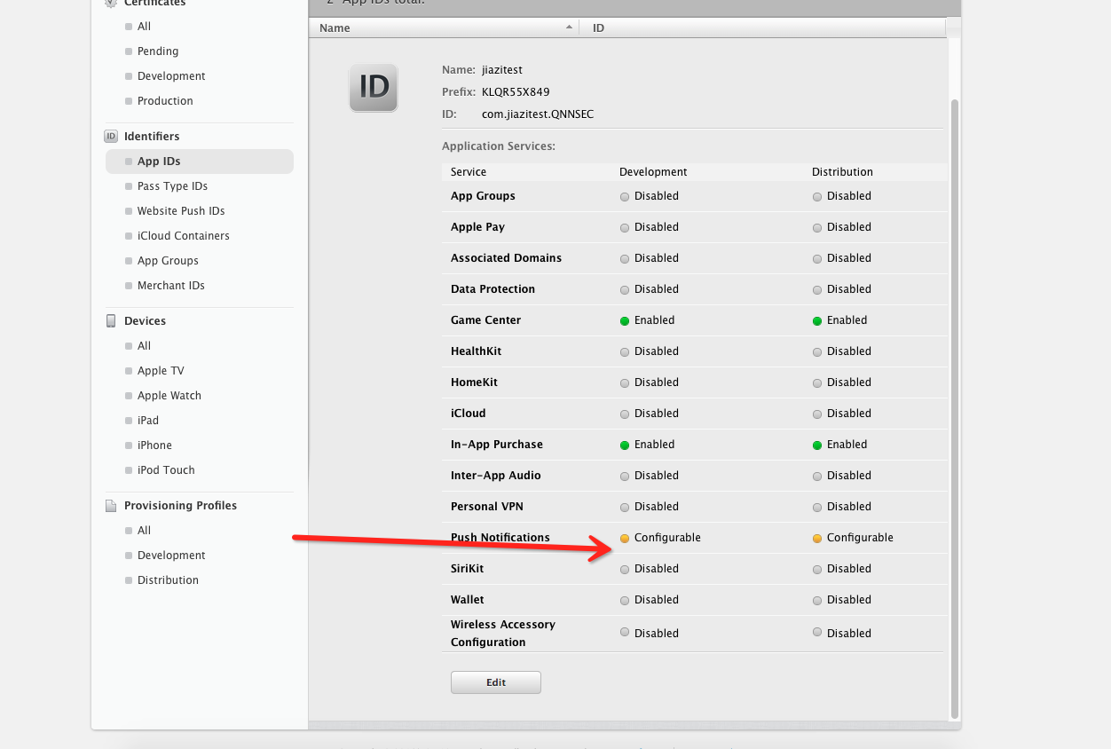1111x749 pixels.
Task: Click Push Notifications Development orange dot
Action: 625,538
